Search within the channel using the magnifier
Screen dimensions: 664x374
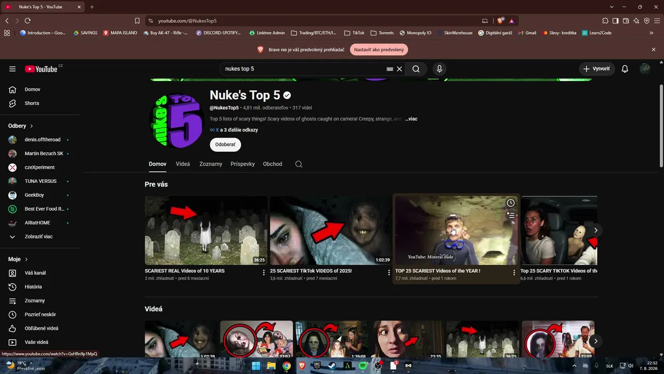tap(299, 164)
